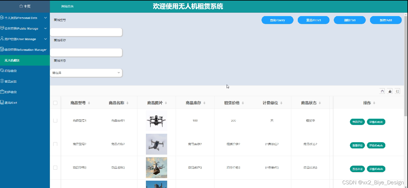Go to 网站首页 in top bar
Screen dimensions: 408x188
(x=67, y=6)
